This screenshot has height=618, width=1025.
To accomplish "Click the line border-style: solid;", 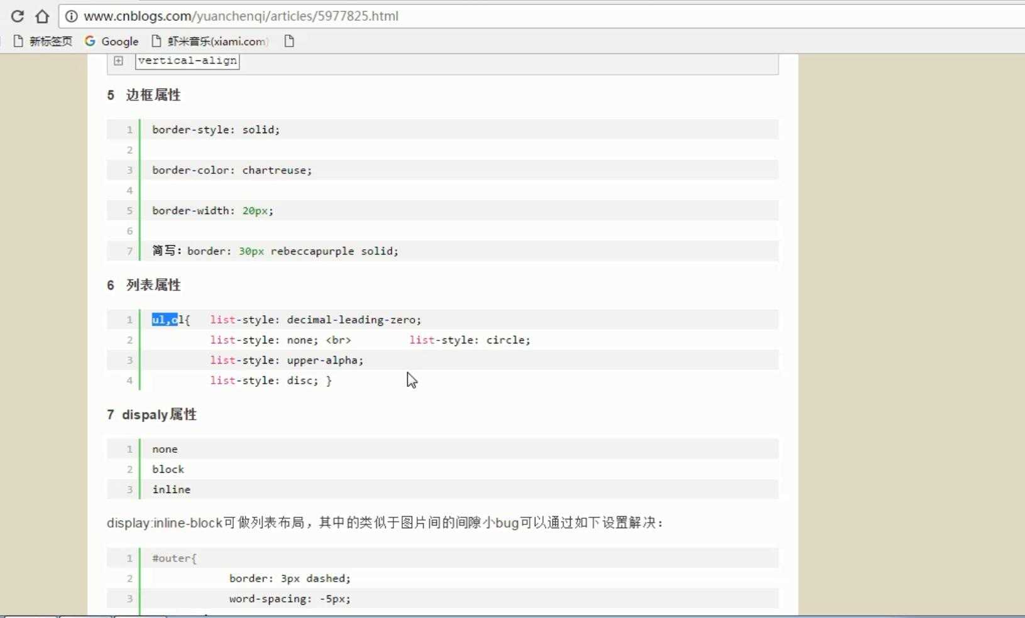I will 216,129.
